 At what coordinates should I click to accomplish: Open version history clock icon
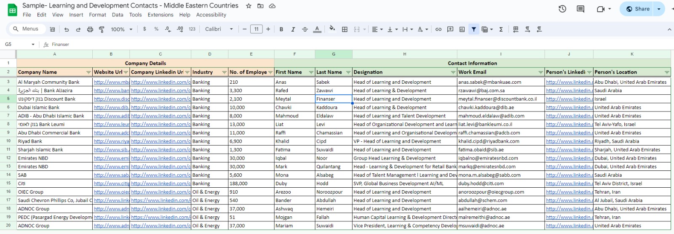(562, 9)
